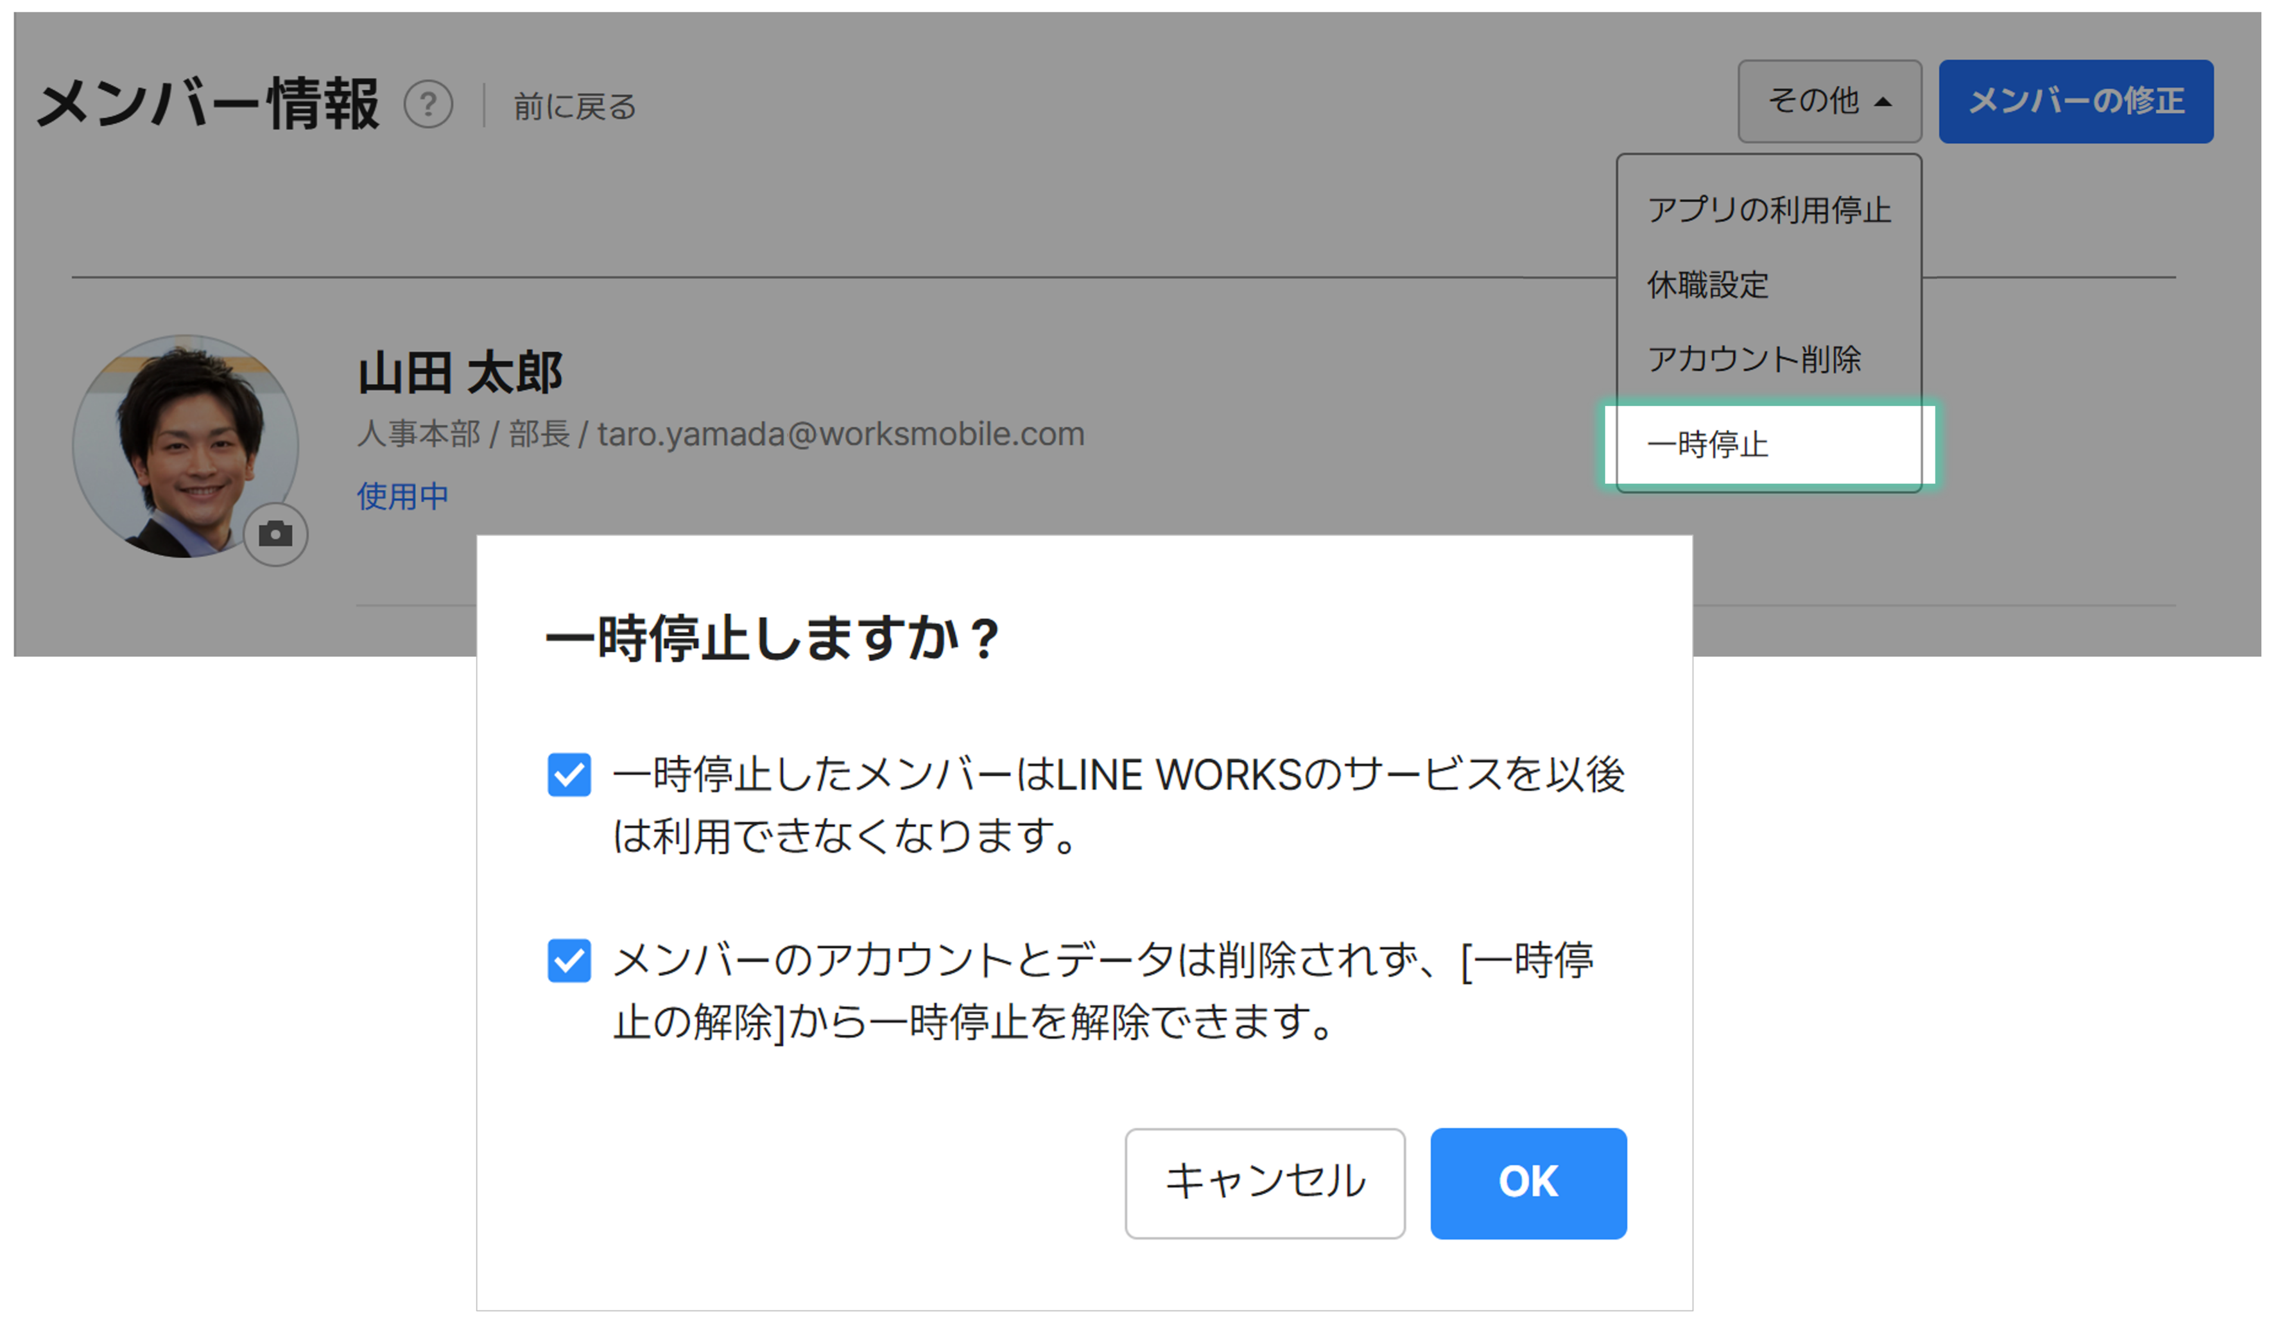Click the メンバー情報 page heading

[207, 105]
